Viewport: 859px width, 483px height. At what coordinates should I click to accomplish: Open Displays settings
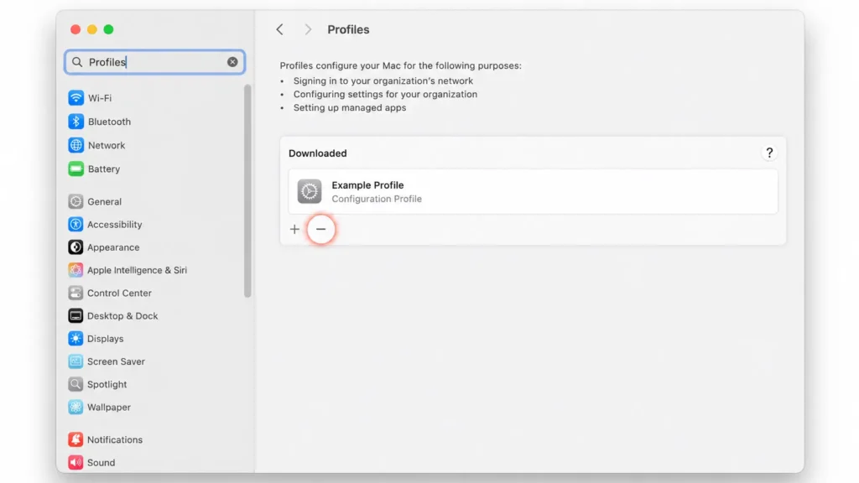point(96,339)
